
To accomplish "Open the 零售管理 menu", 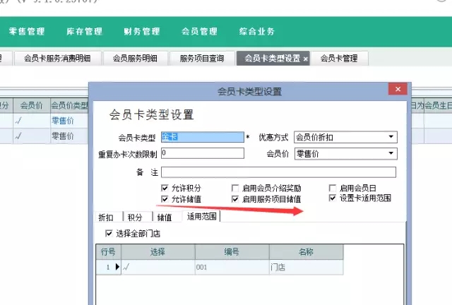I will coord(27,32).
